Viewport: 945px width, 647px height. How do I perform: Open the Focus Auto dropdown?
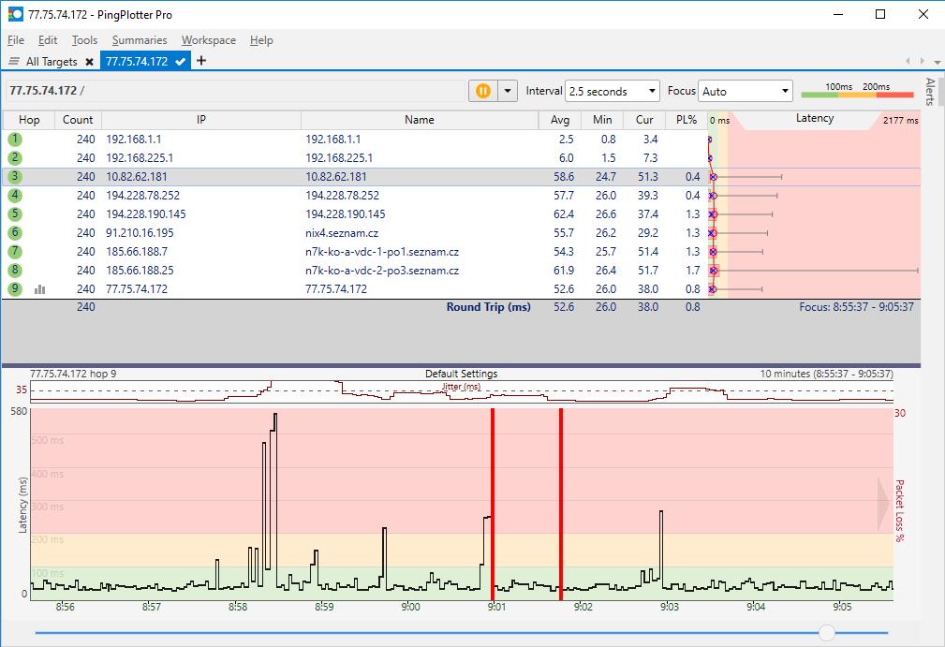coord(746,91)
